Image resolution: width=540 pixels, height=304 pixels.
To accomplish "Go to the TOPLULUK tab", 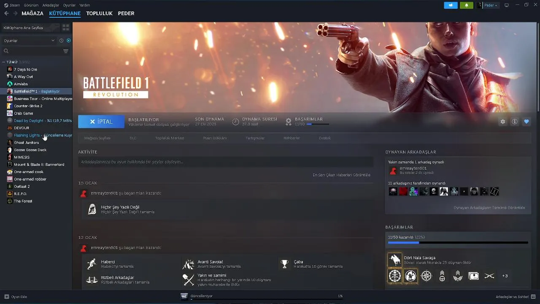I will [99, 14].
